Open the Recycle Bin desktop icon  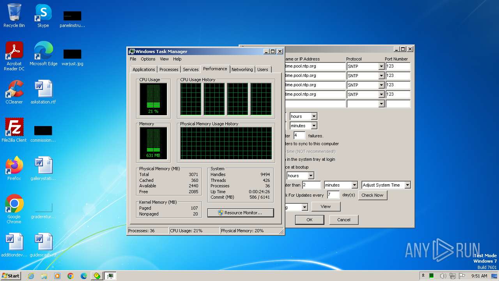coord(14,16)
